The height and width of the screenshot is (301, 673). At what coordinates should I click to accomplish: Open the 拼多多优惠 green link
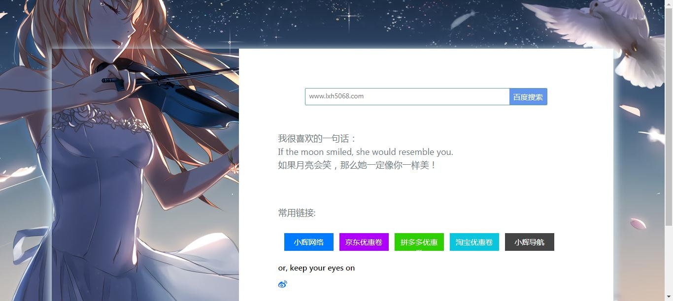point(419,242)
